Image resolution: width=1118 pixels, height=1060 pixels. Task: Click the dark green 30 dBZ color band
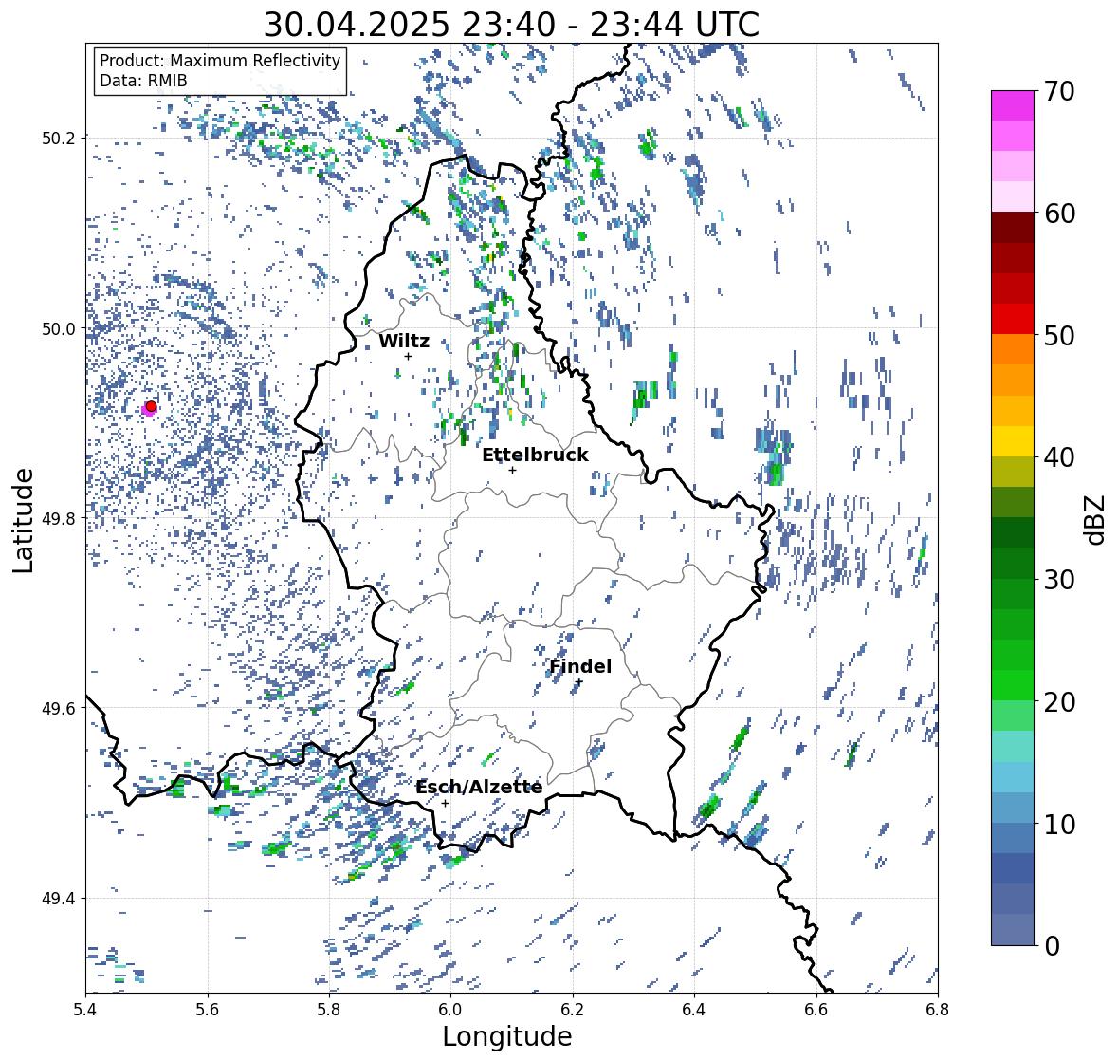1013,563
